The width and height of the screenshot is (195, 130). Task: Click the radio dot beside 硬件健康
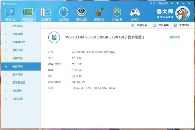tap(6, 34)
